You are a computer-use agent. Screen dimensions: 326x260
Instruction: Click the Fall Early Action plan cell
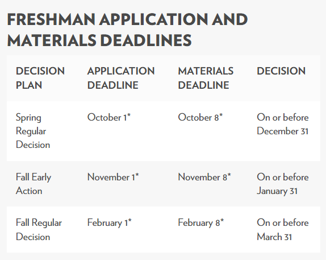(x=34, y=184)
